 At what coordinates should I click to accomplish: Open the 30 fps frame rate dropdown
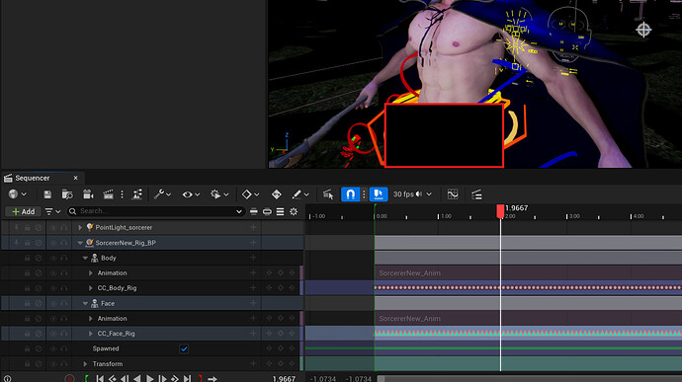click(412, 194)
